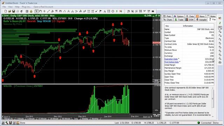Click the Information column header
This screenshot has height=126, width=224.
(x=198, y=26)
